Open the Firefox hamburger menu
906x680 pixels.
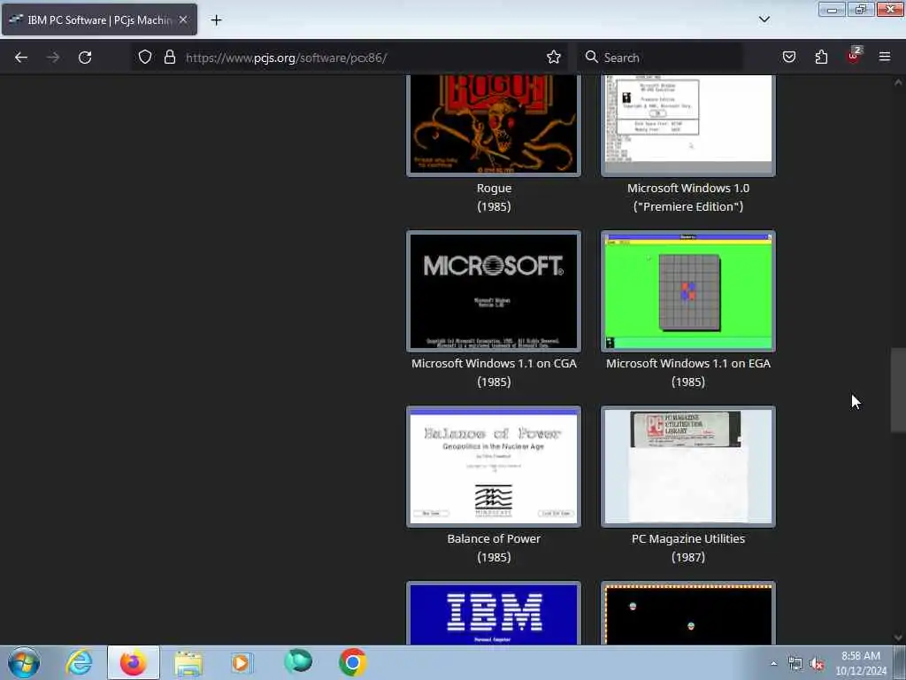[885, 57]
